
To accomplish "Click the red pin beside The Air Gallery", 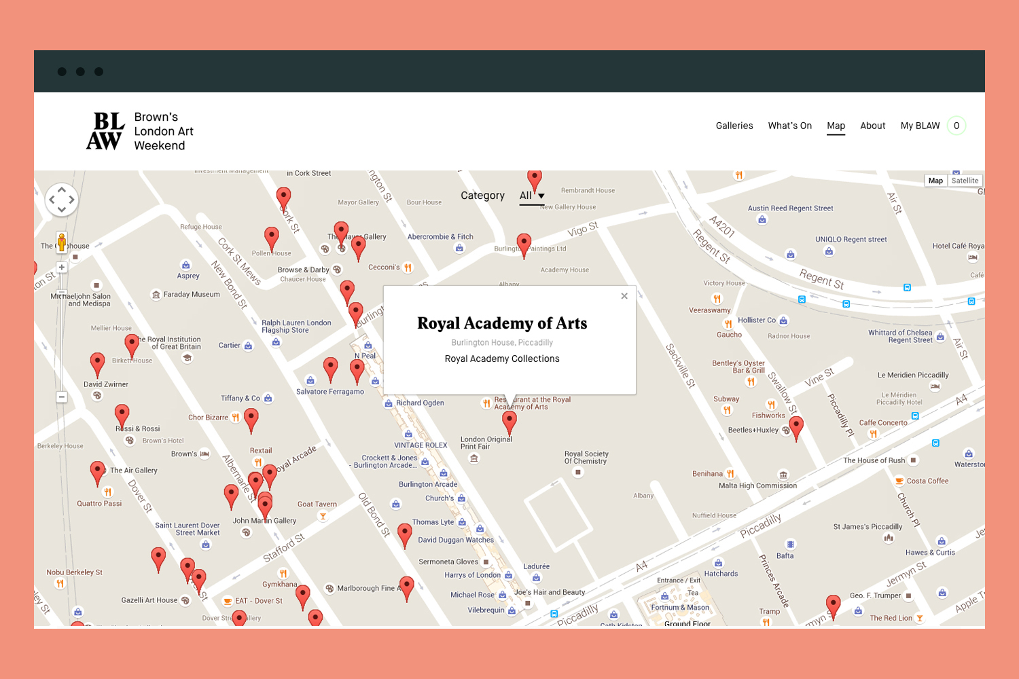I will coord(98,473).
